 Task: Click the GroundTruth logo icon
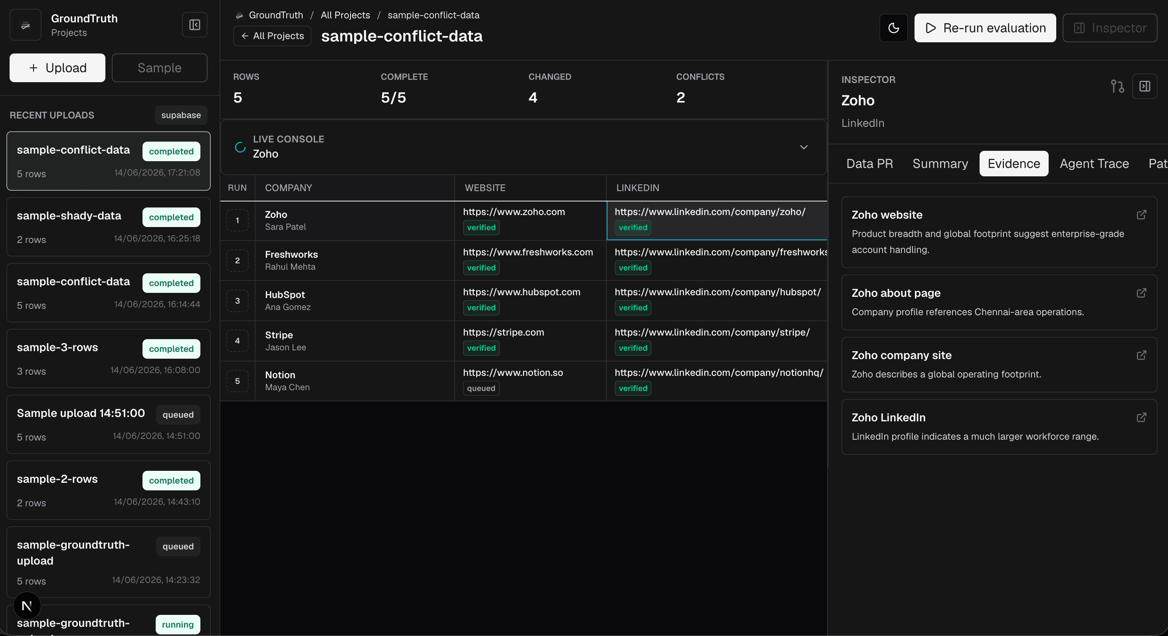pyautogui.click(x=26, y=25)
